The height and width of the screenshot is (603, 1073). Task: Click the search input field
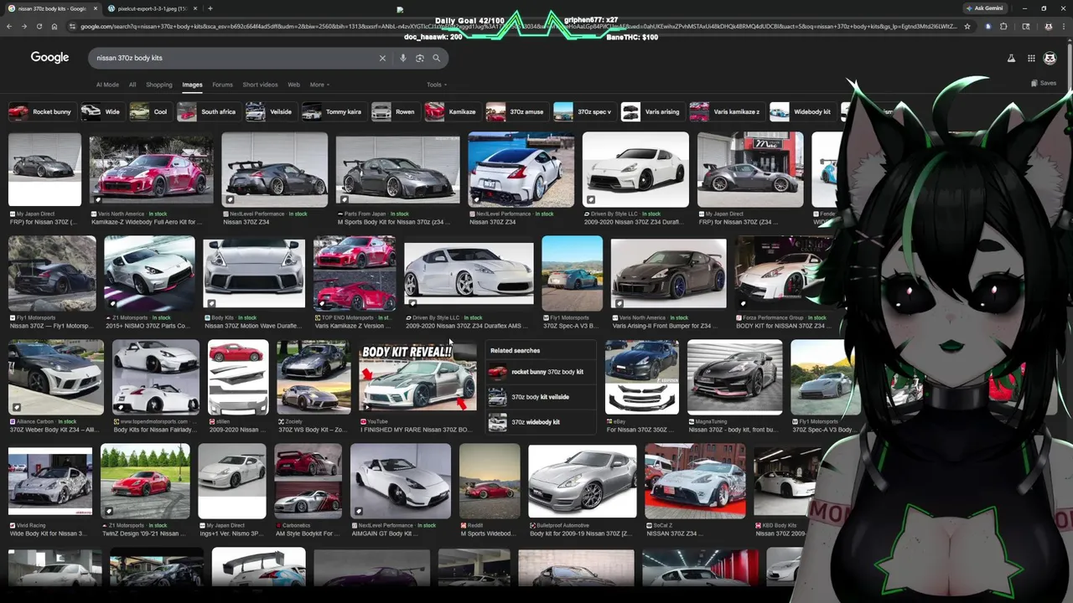tap(235, 58)
